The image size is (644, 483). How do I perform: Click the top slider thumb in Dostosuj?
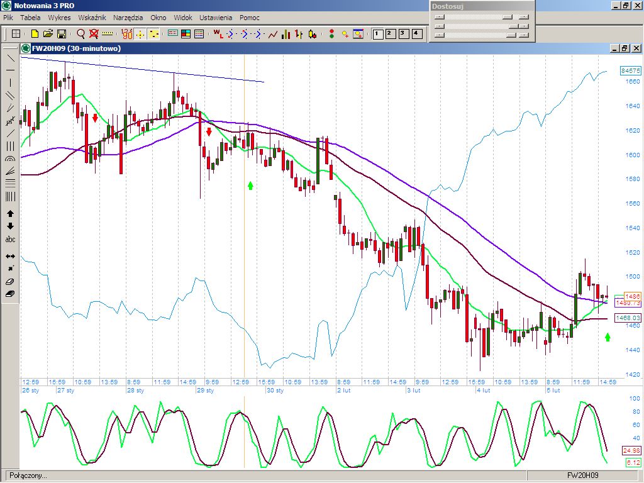[x=507, y=17]
